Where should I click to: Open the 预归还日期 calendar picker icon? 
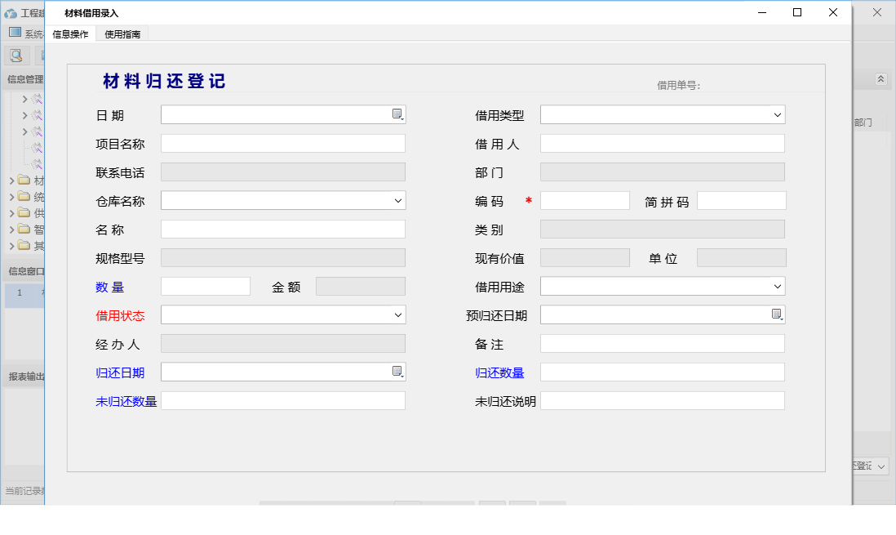(x=777, y=314)
